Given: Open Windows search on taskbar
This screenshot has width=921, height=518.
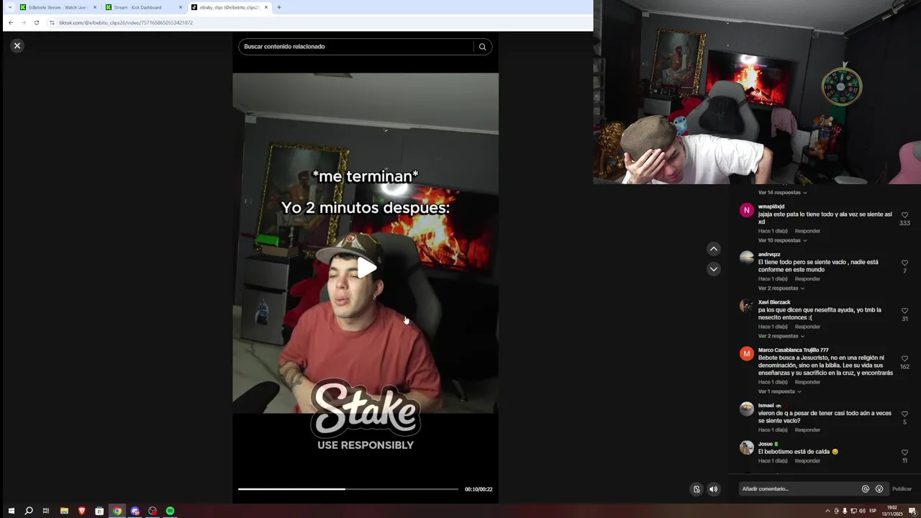Looking at the screenshot, I should tap(29, 511).
